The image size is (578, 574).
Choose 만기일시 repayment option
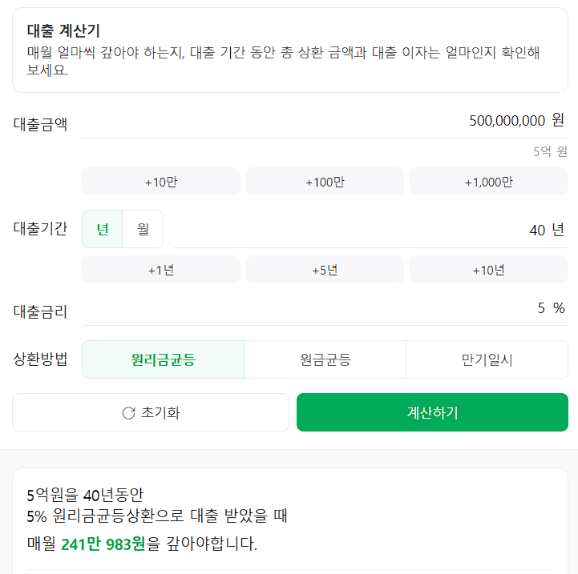487,359
